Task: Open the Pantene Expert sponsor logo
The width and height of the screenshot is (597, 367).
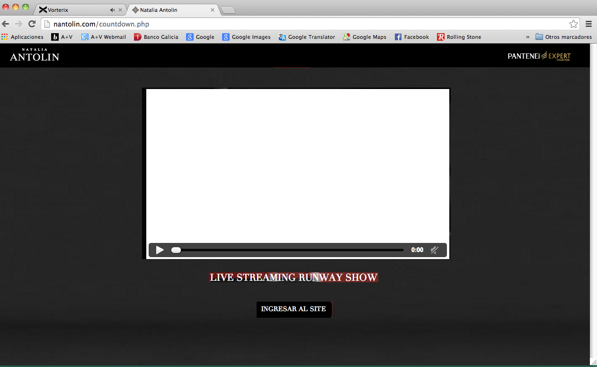Action: [x=539, y=56]
